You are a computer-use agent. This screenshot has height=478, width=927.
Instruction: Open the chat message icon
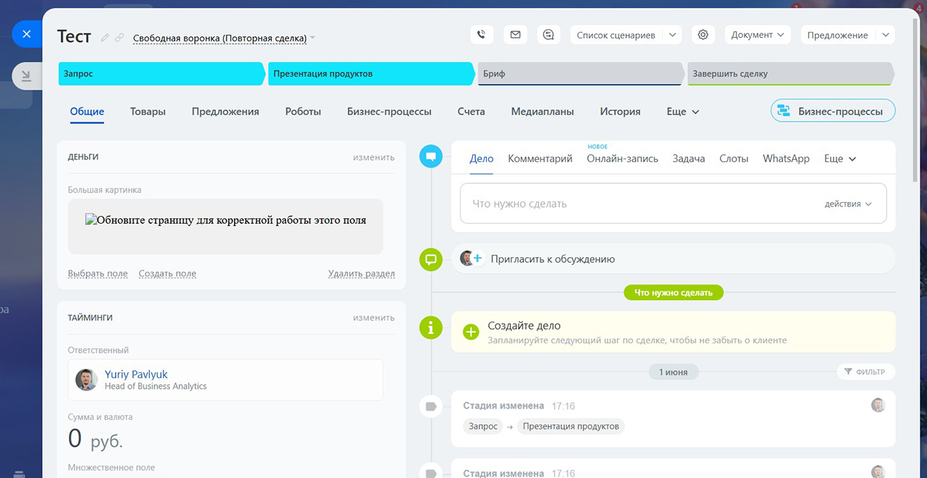549,35
